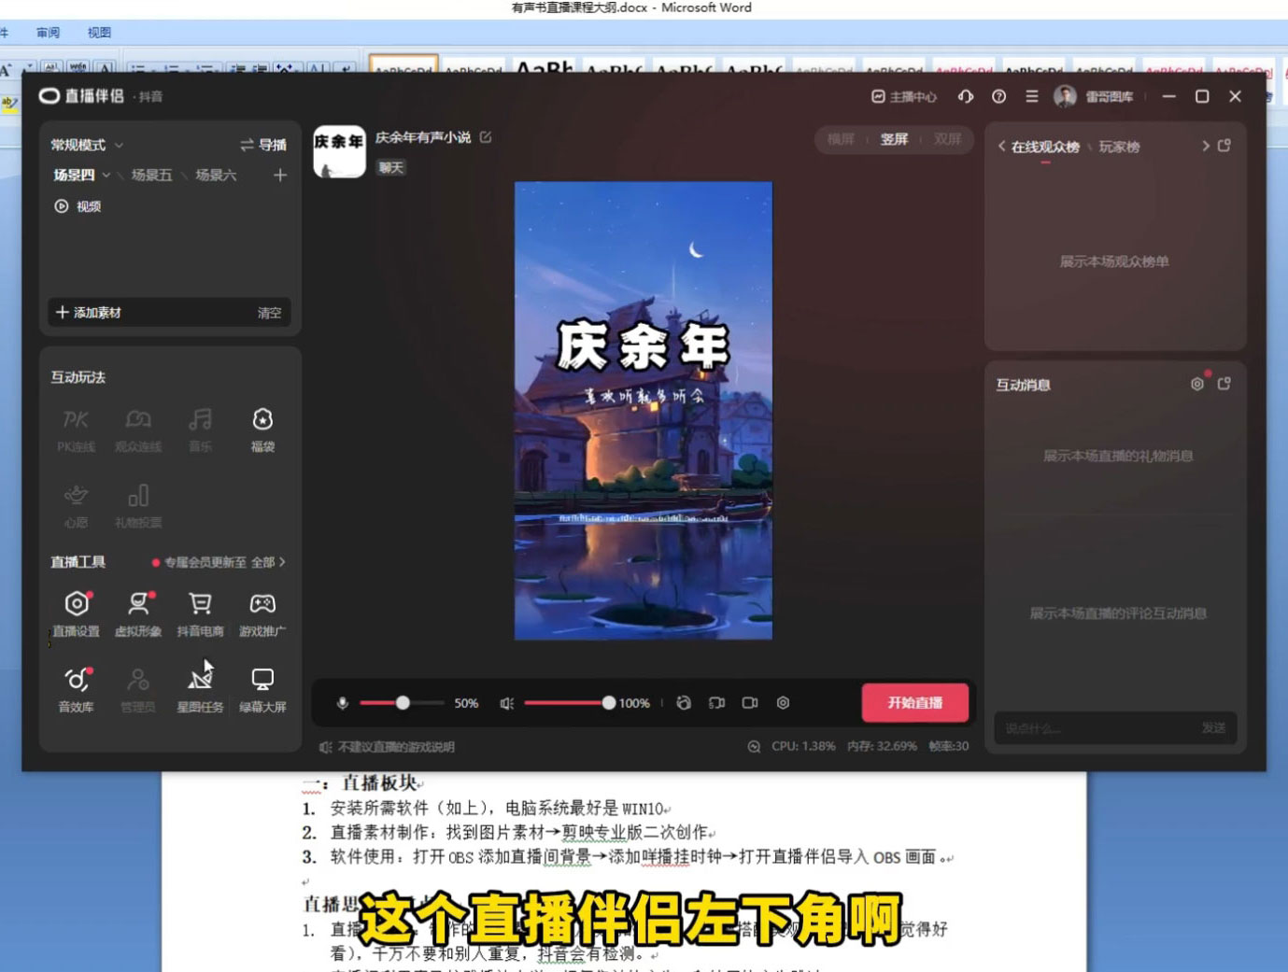Open 抖音电商 shopping tool
The image size is (1288, 972).
pos(200,613)
